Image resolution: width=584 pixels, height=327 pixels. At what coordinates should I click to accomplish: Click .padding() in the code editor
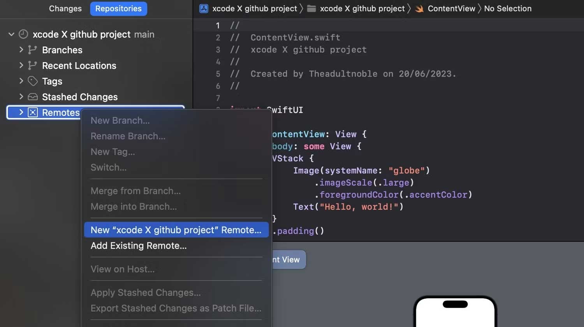(x=298, y=231)
